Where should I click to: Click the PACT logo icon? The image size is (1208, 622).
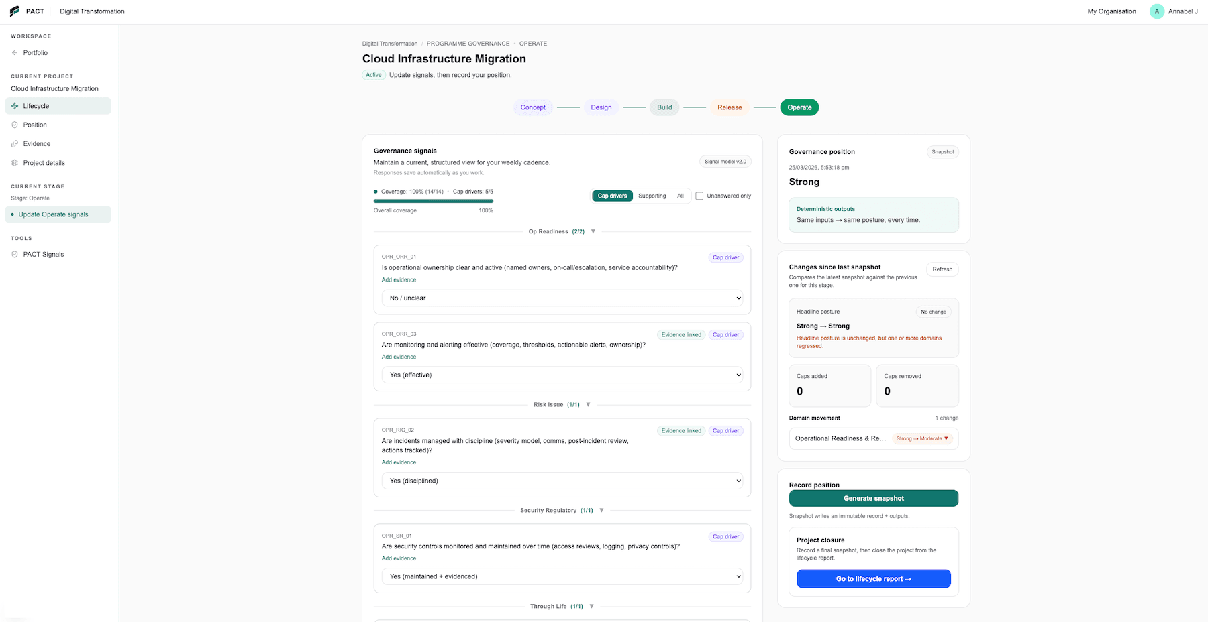point(15,11)
